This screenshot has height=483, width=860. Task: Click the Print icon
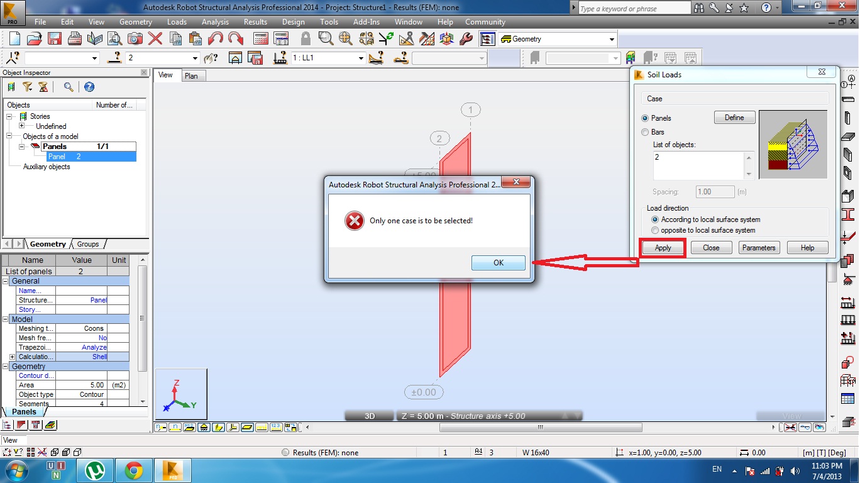[74, 38]
